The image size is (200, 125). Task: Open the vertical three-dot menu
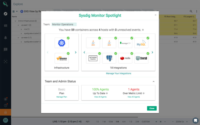click(196, 11)
